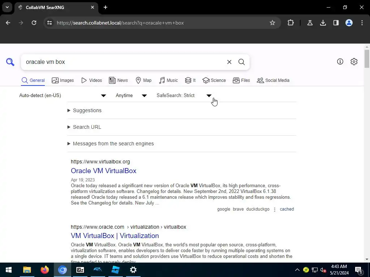Open 7-Zip from the taskbar

[x=80, y=270]
